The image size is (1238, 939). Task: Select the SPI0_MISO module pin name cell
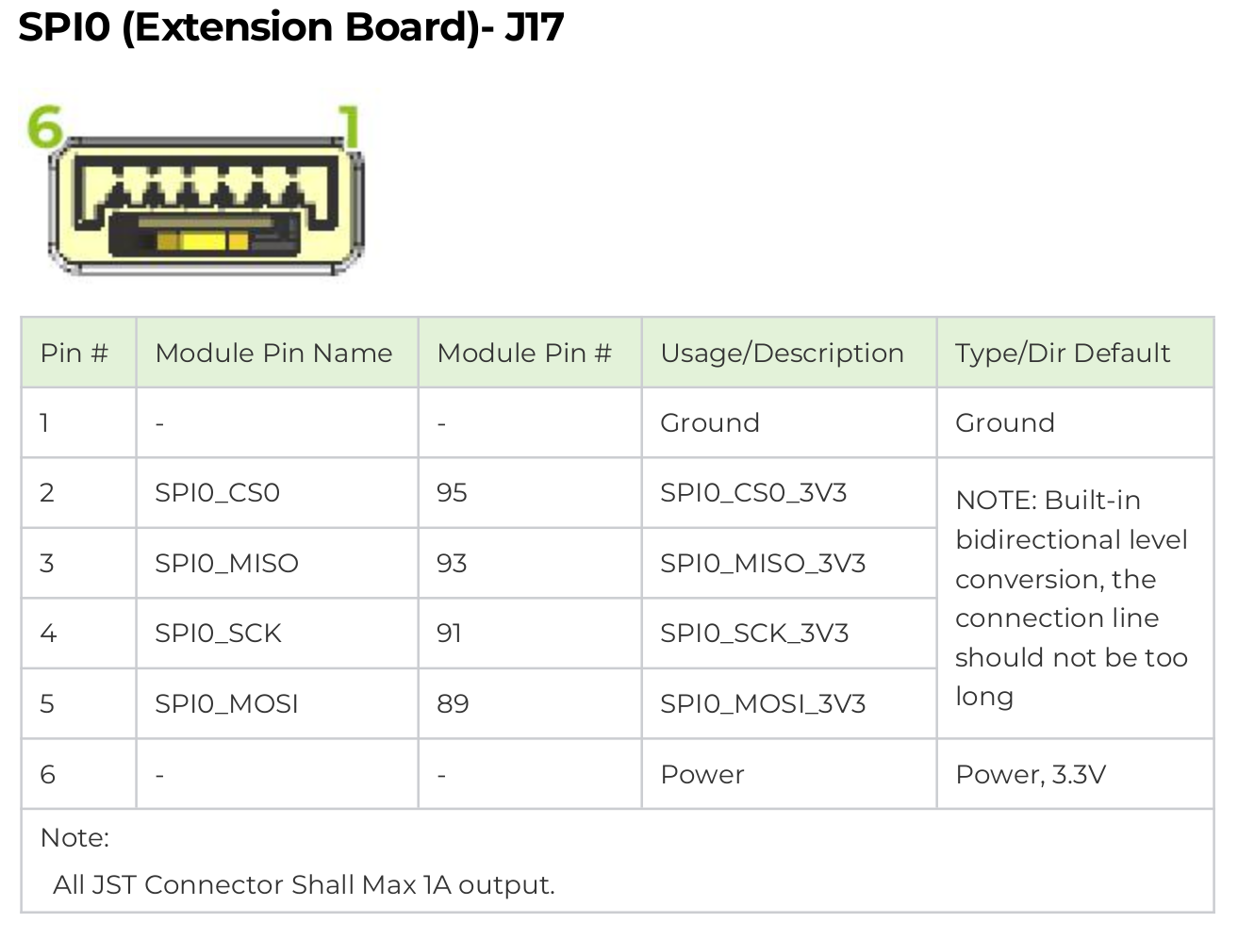point(277,563)
